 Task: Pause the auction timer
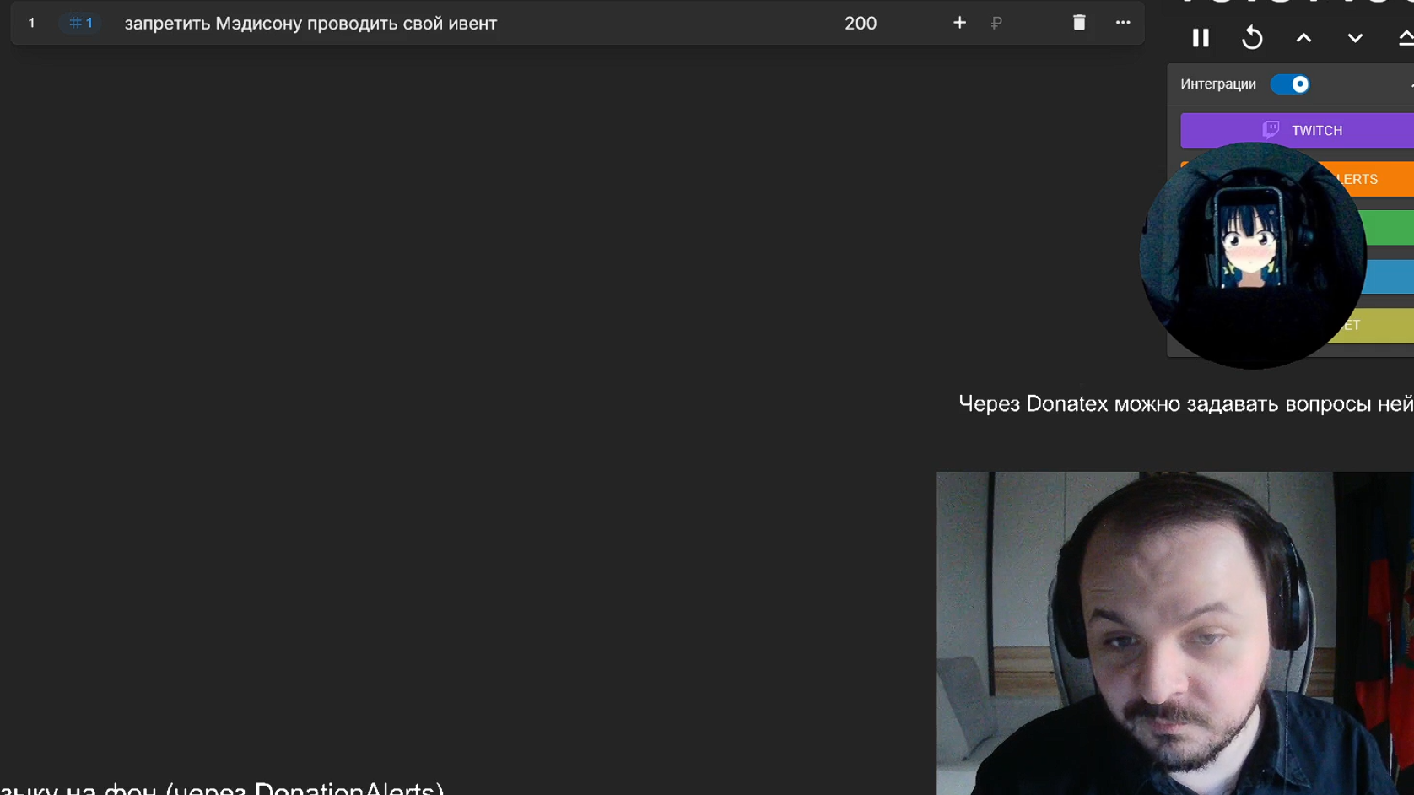point(1201,38)
